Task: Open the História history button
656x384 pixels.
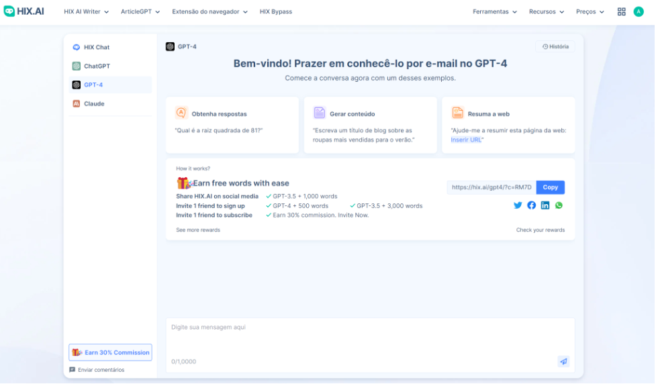Action: tap(555, 46)
